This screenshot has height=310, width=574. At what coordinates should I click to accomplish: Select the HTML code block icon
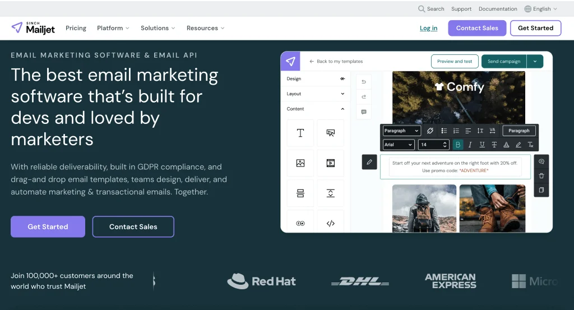tap(330, 223)
